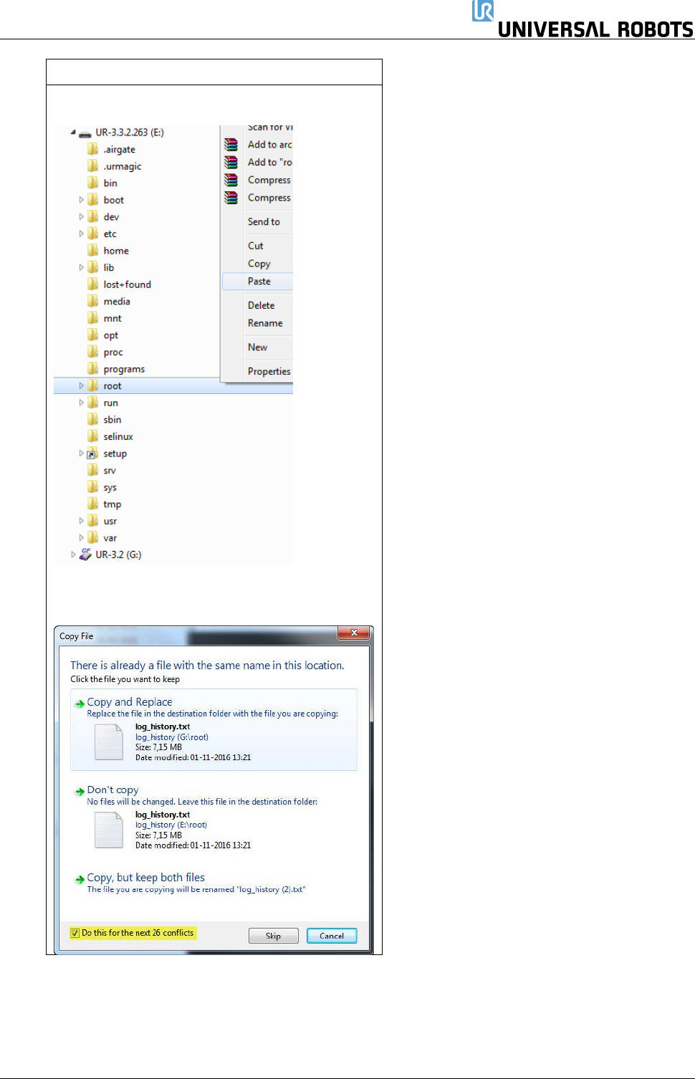Expand the run folder
Screen dimensions: 695x1079
[81, 403]
